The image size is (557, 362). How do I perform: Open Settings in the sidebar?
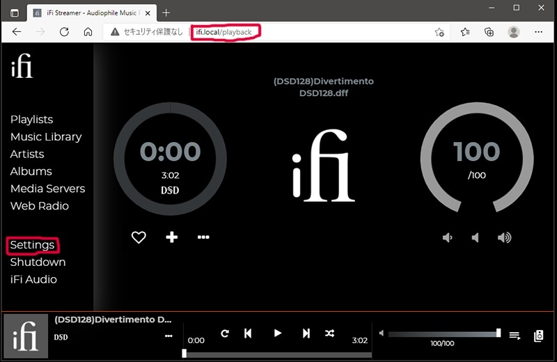click(x=32, y=245)
